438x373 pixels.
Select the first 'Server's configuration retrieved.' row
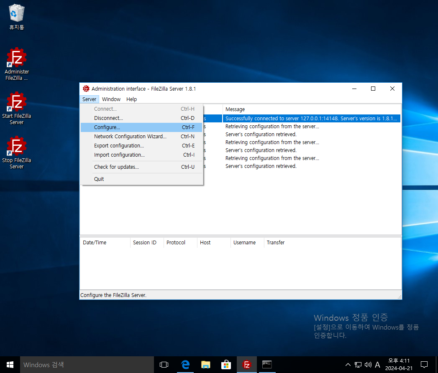pos(312,134)
